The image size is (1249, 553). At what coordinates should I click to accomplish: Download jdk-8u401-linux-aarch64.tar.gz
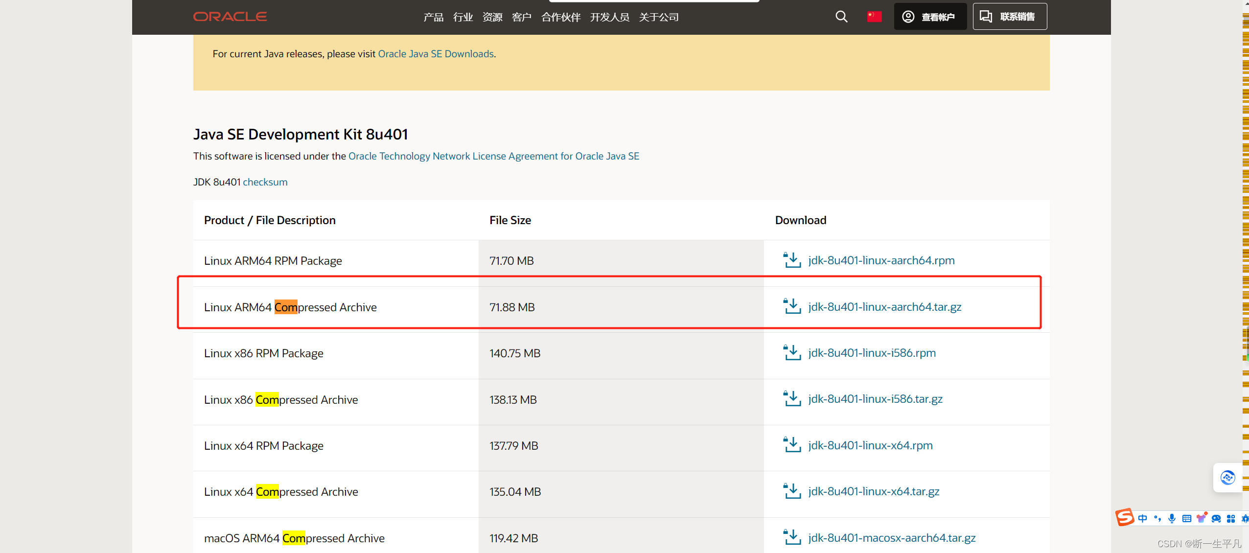[x=885, y=307]
